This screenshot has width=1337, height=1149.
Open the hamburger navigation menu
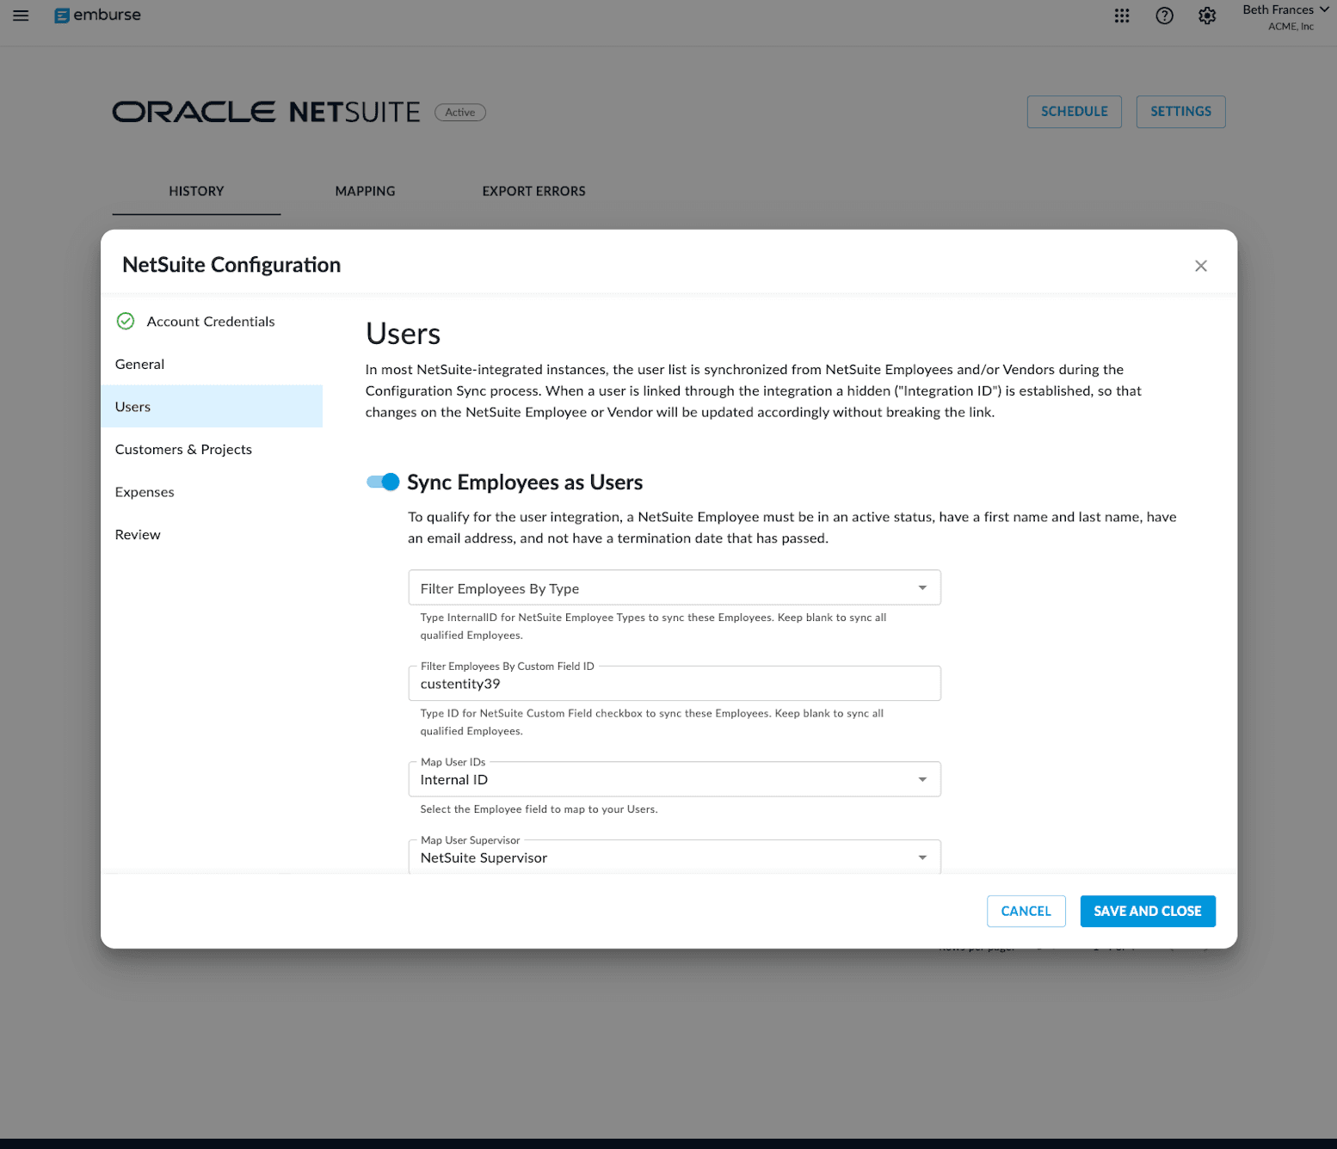pyautogui.click(x=21, y=15)
